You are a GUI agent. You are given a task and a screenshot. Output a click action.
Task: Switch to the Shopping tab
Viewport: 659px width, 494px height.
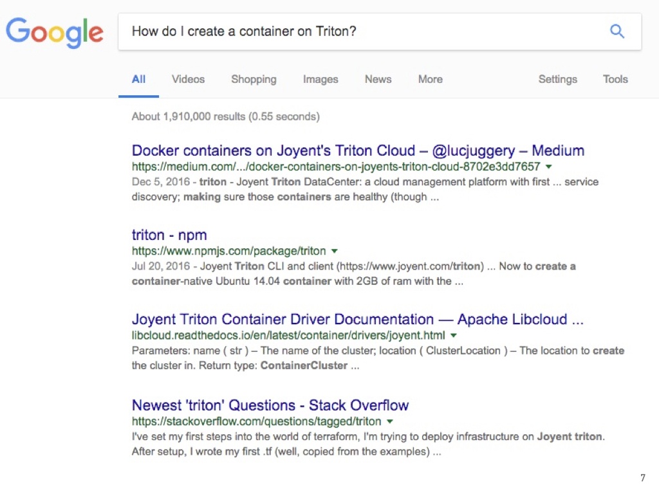254,79
